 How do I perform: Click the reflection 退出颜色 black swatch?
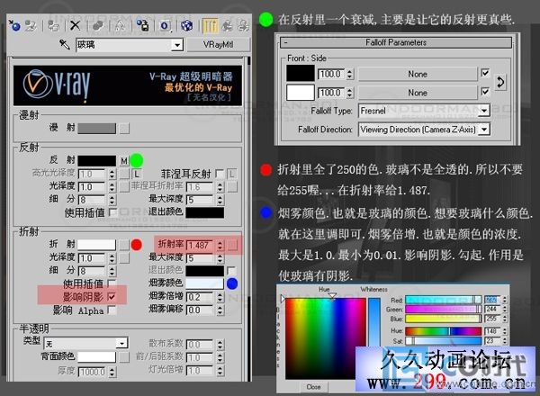205,212
